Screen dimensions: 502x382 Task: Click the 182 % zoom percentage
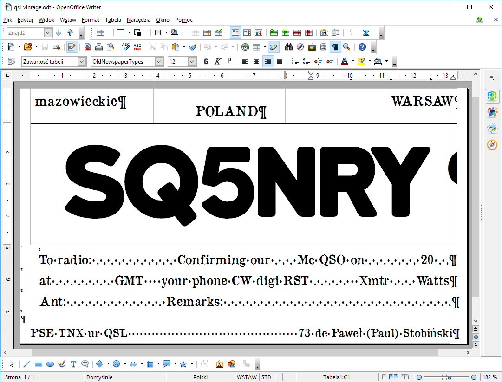coord(489,377)
